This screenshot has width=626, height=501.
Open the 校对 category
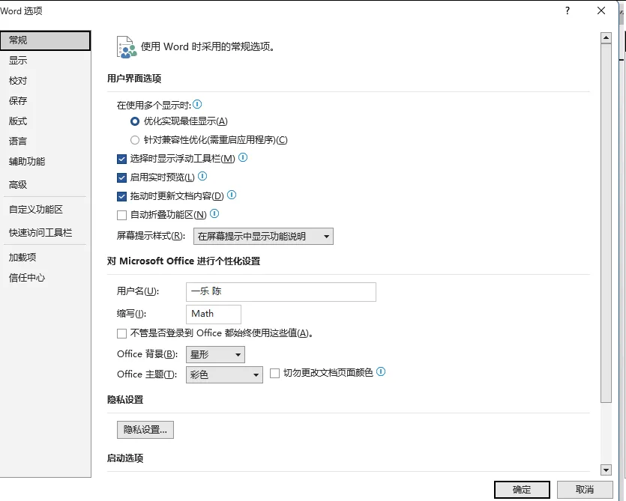(x=45, y=81)
